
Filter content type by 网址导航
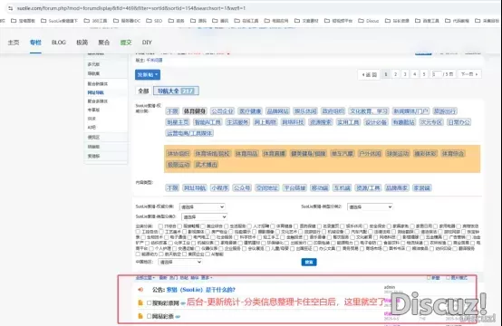click(x=195, y=188)
